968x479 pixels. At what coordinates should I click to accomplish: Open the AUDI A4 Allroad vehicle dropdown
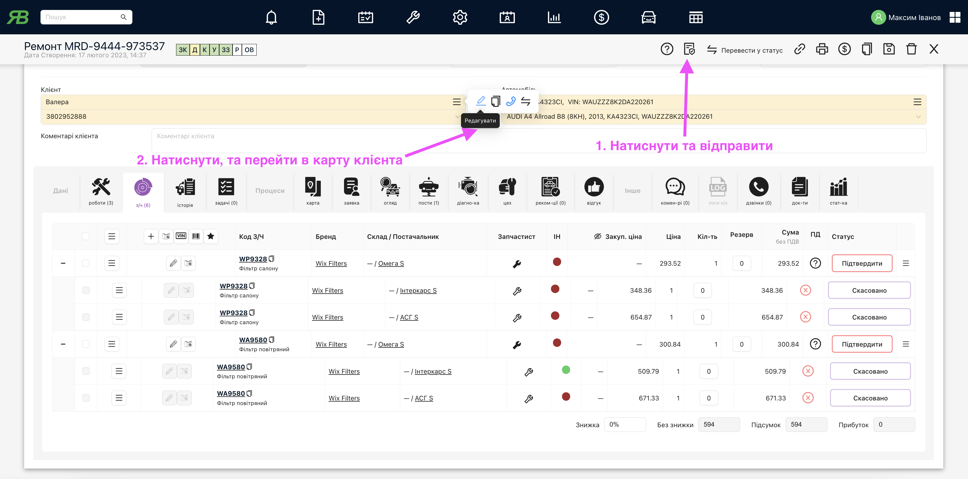[x=918, y=116]
